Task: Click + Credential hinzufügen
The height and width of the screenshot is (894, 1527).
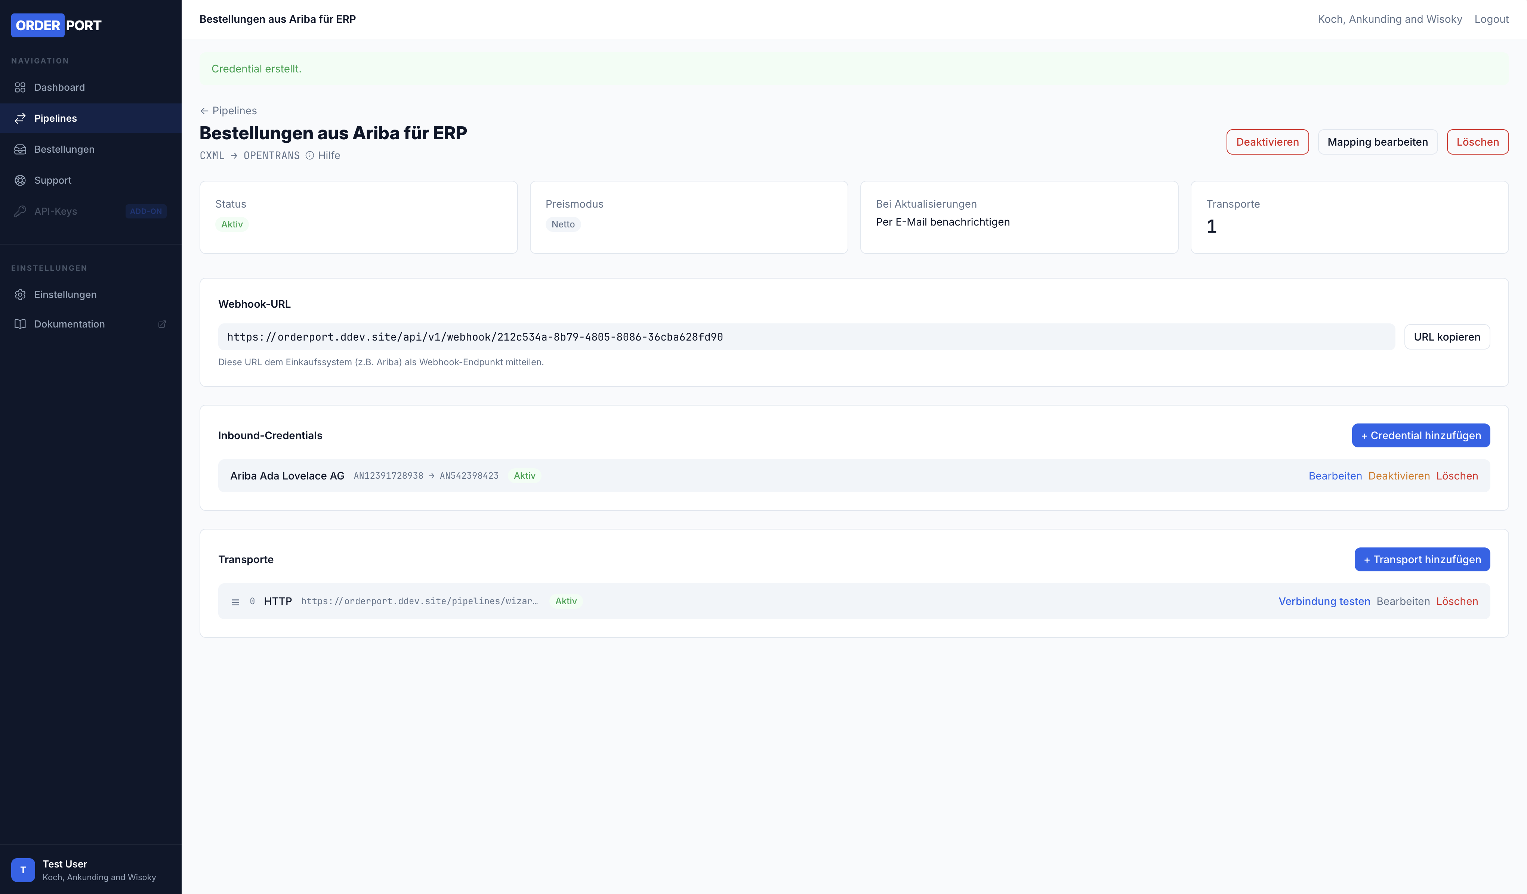Action: click(1420, 435)
